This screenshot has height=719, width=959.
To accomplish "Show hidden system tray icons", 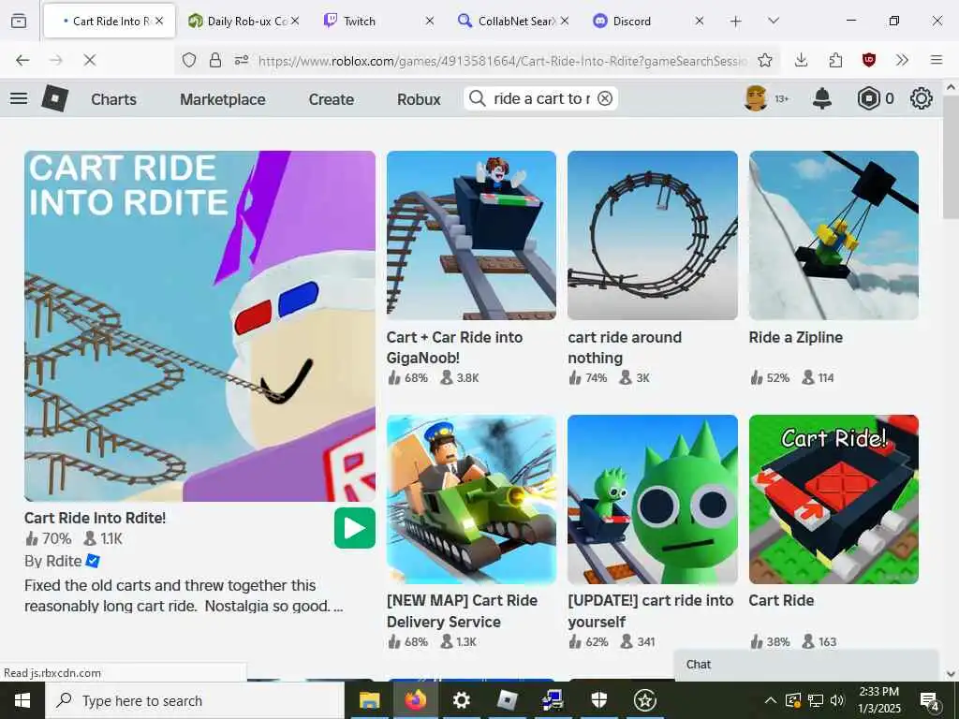I will pyautogui.click(x=771, y=700).
